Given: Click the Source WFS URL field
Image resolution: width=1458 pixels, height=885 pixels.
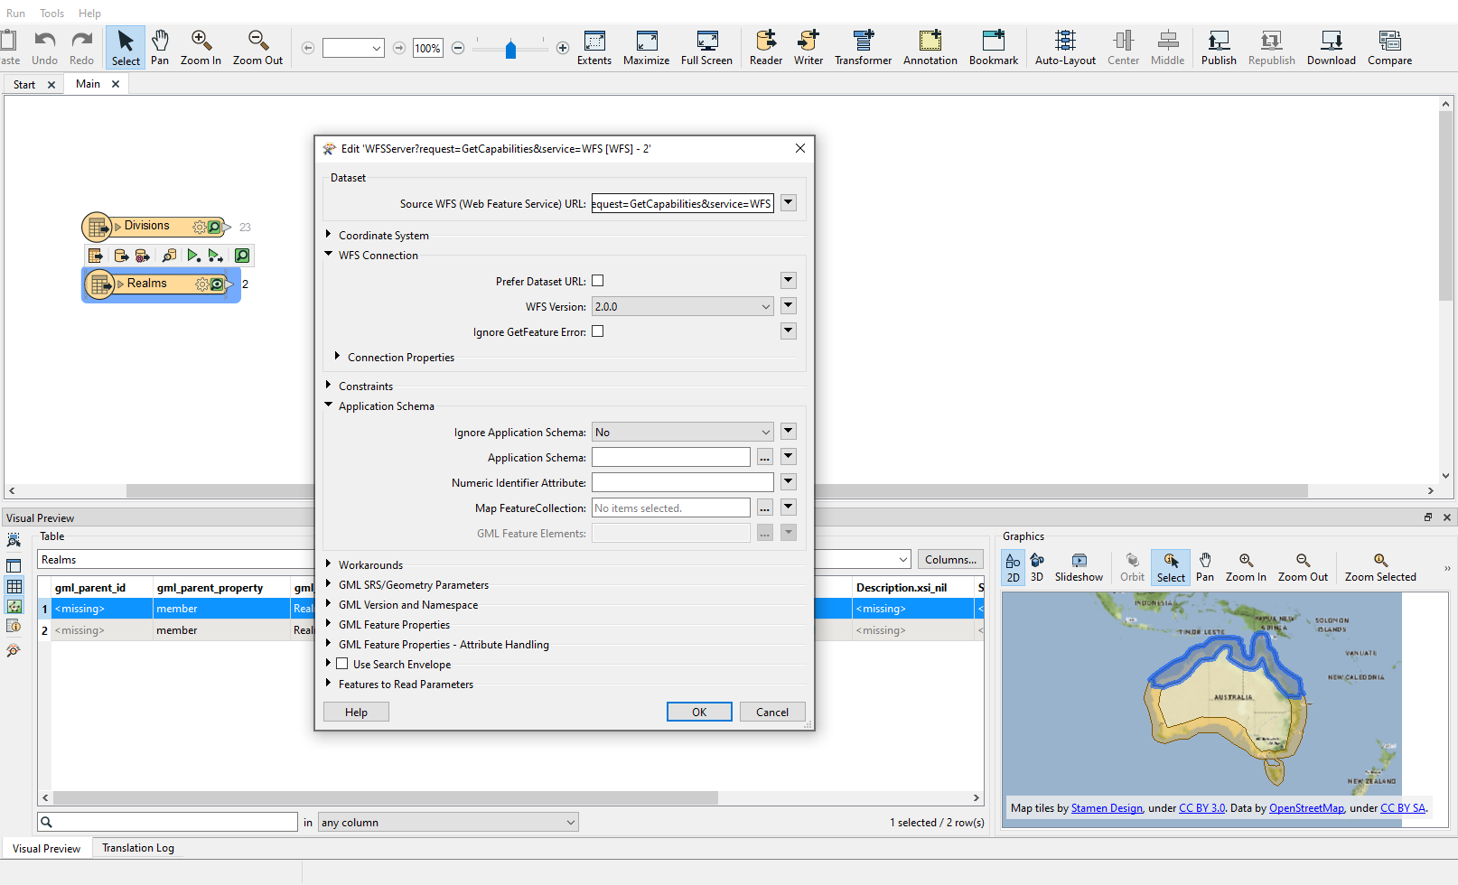Looking at the screenshot, I should [x=682, y=203].
